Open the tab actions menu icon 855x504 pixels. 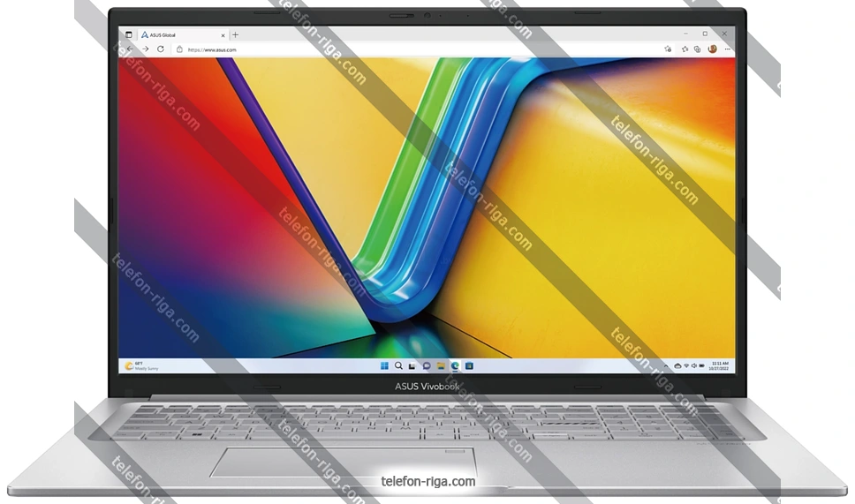click(129, 34)
